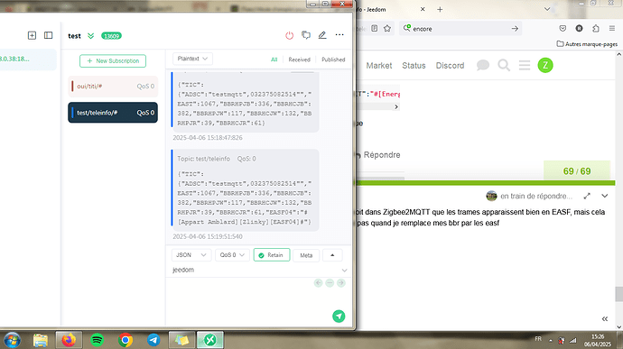
Task: Click the address bar go arrow
Action: [515, 29]
